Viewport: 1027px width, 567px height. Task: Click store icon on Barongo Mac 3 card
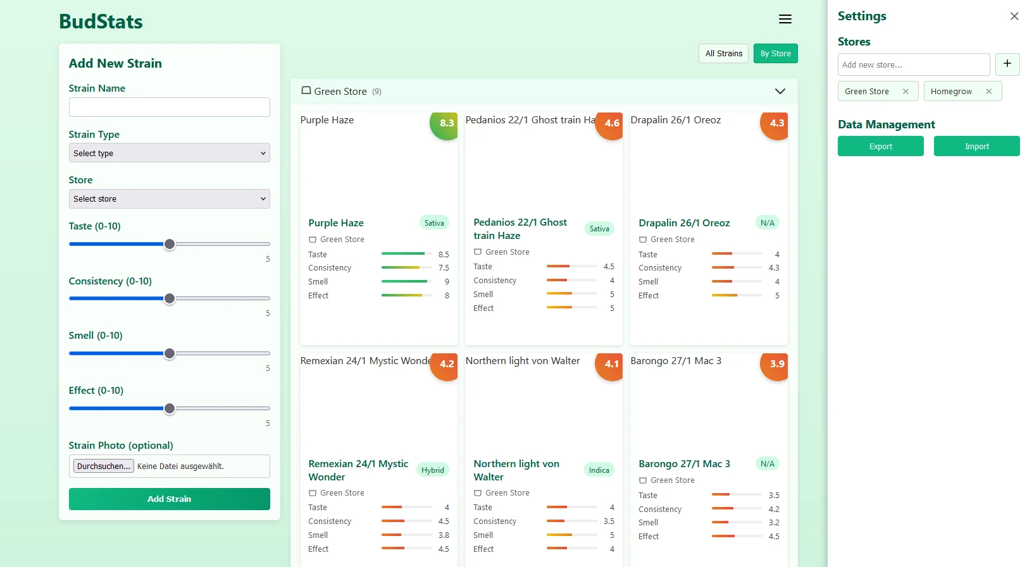click(643, 480)
